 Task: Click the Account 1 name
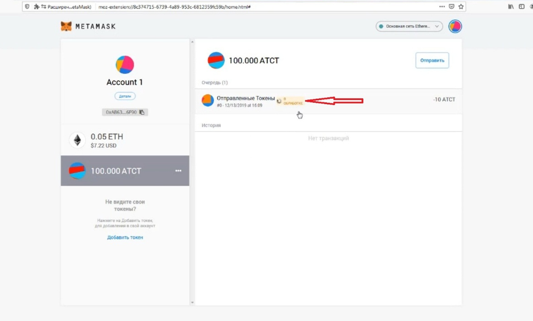(x=125, y=82)
